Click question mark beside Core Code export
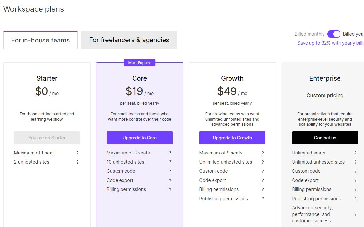Viewport: 364px width, 227px height. coord(170,180)
